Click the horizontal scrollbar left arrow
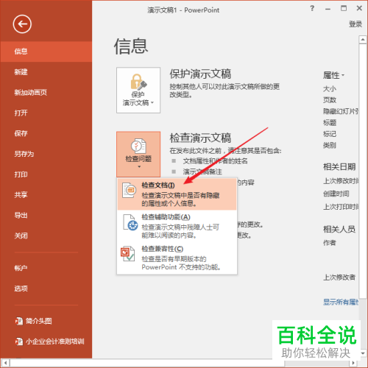This screenshot has width=368, height=368. (5, 363)
